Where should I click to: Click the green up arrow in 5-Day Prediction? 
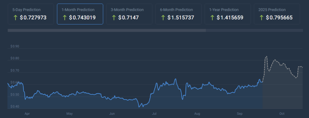(x=15, y=18)
